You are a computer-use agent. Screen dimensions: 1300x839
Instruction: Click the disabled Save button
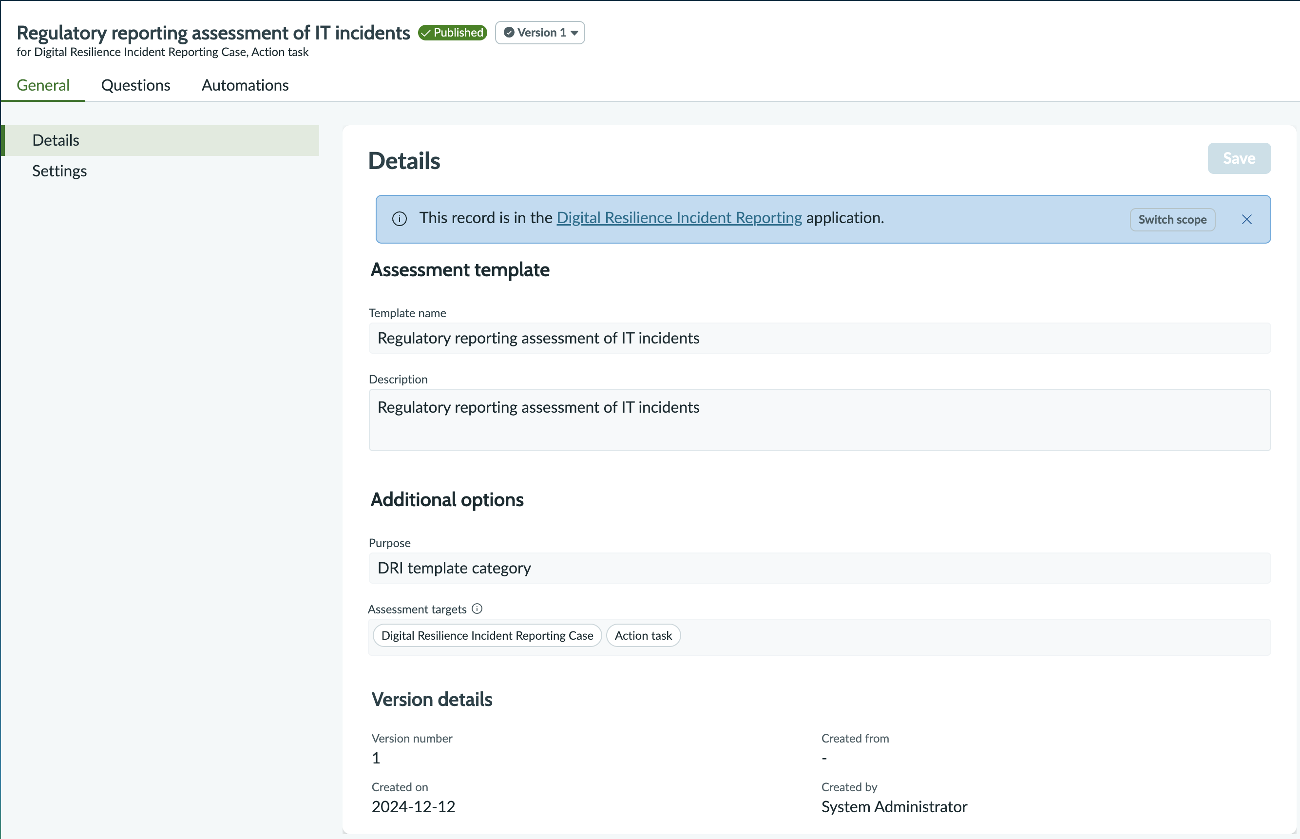tap(1239, 158)
